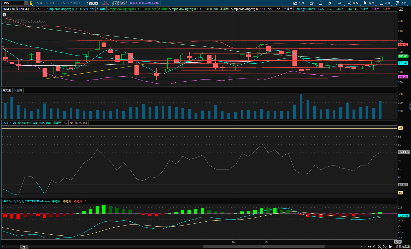Click the horizontal chart scrollbar thumb

(x=264, y=246)
